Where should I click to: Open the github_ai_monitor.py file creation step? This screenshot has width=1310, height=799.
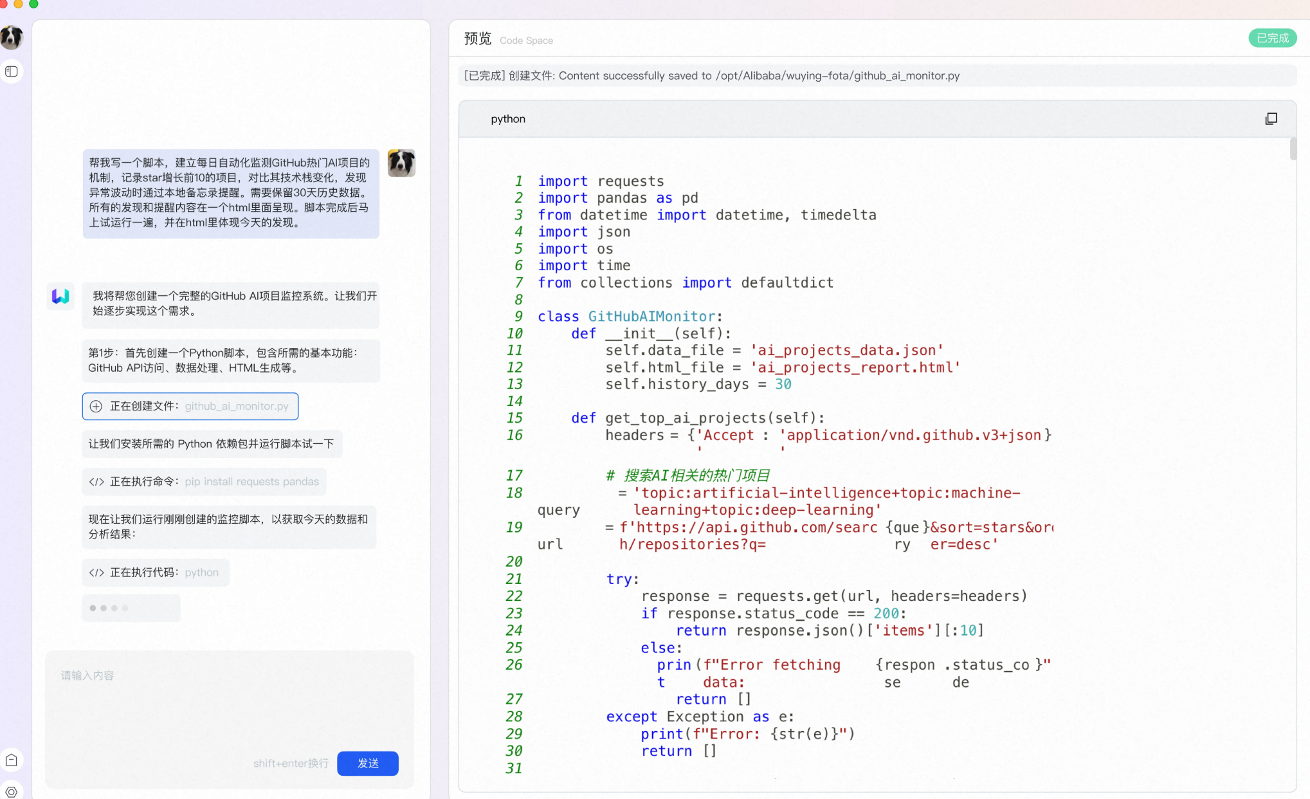190,407
